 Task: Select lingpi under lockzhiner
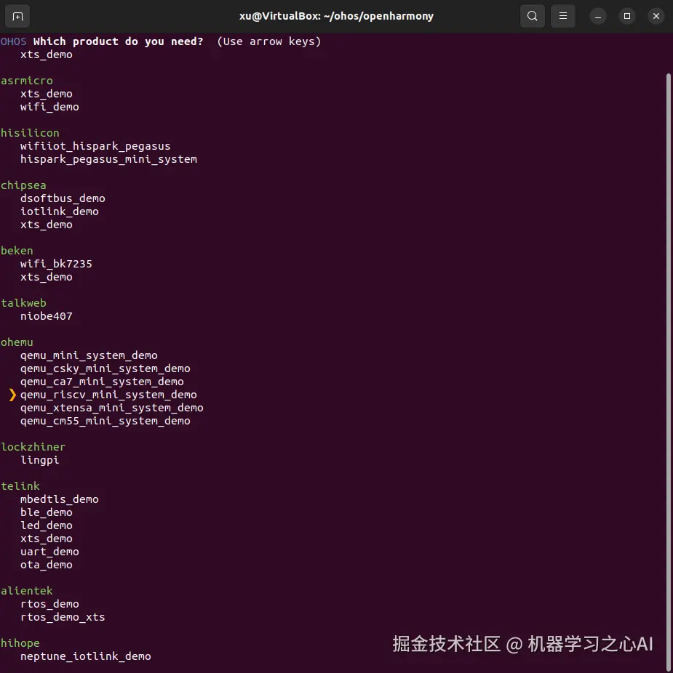pos(39,460)
